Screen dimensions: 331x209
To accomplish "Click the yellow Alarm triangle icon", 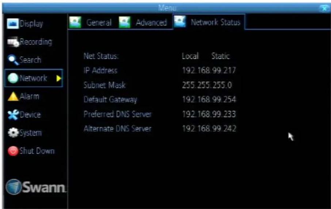I will point(13,97).
